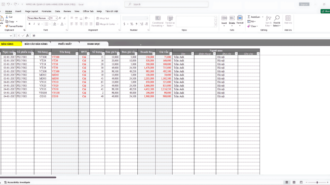
Task: Decrease the indent
Action: [86, 24]
